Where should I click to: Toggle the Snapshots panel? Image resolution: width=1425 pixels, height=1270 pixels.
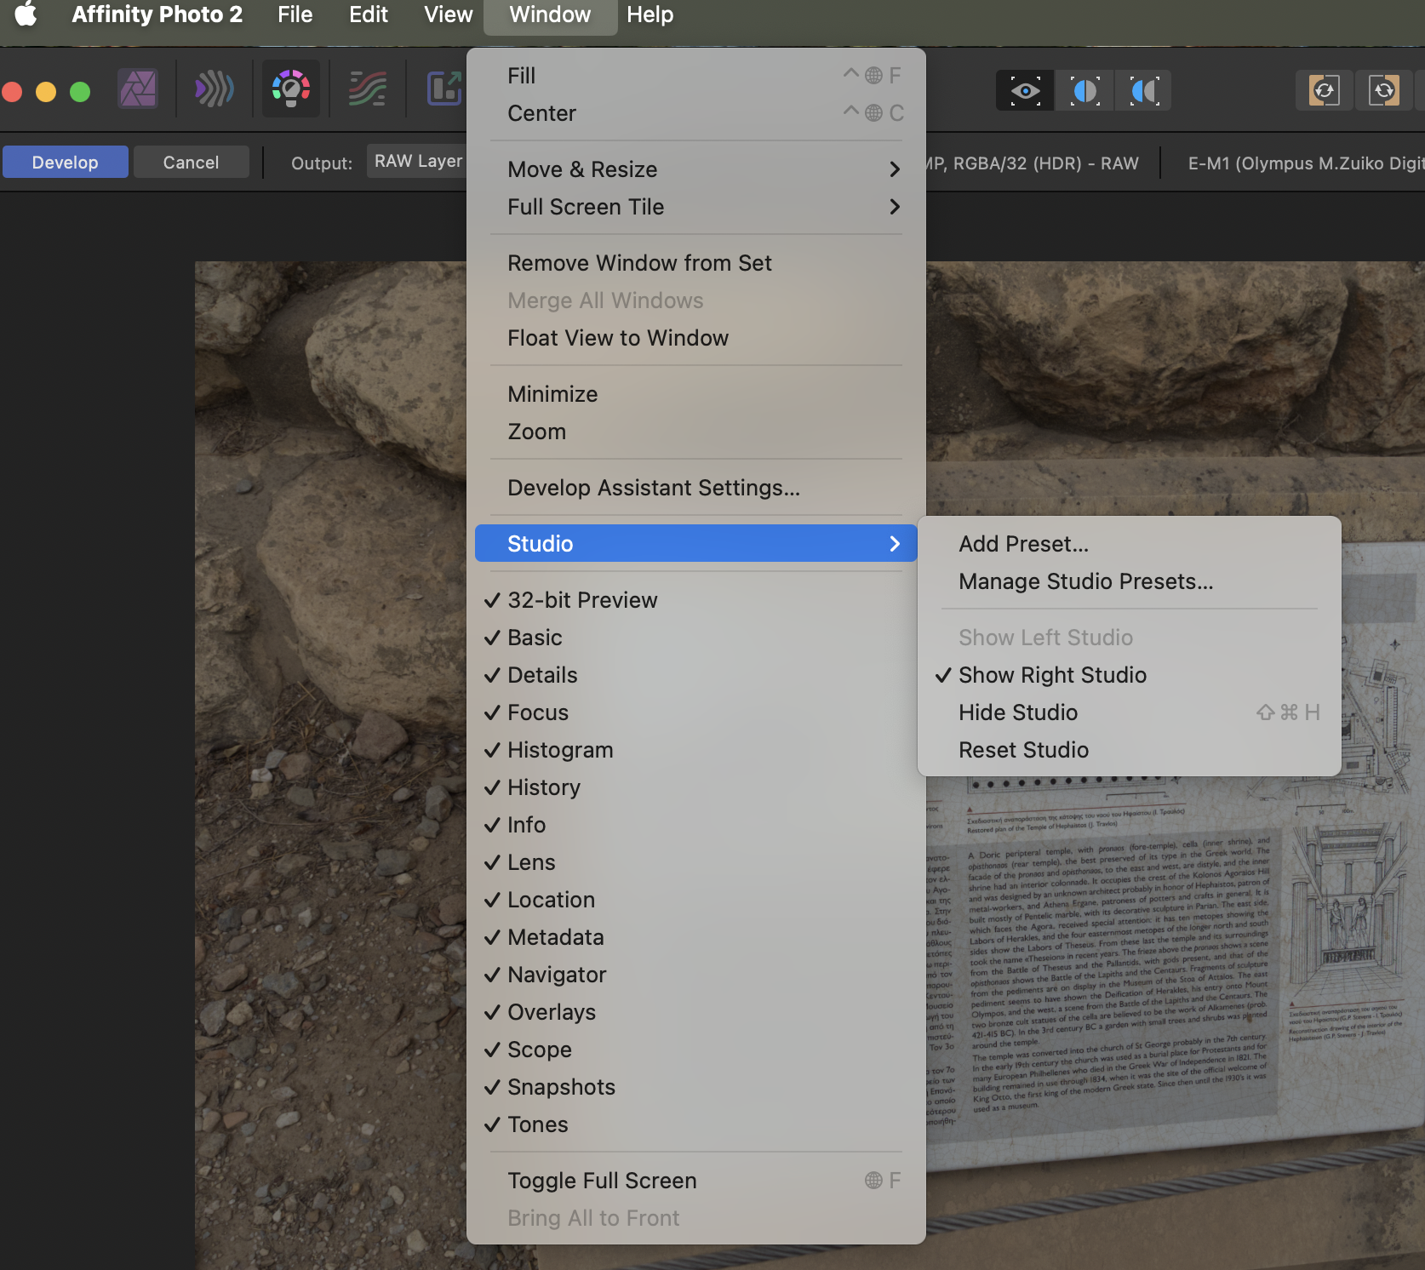pyautogui.click(x=695, y=1087)
